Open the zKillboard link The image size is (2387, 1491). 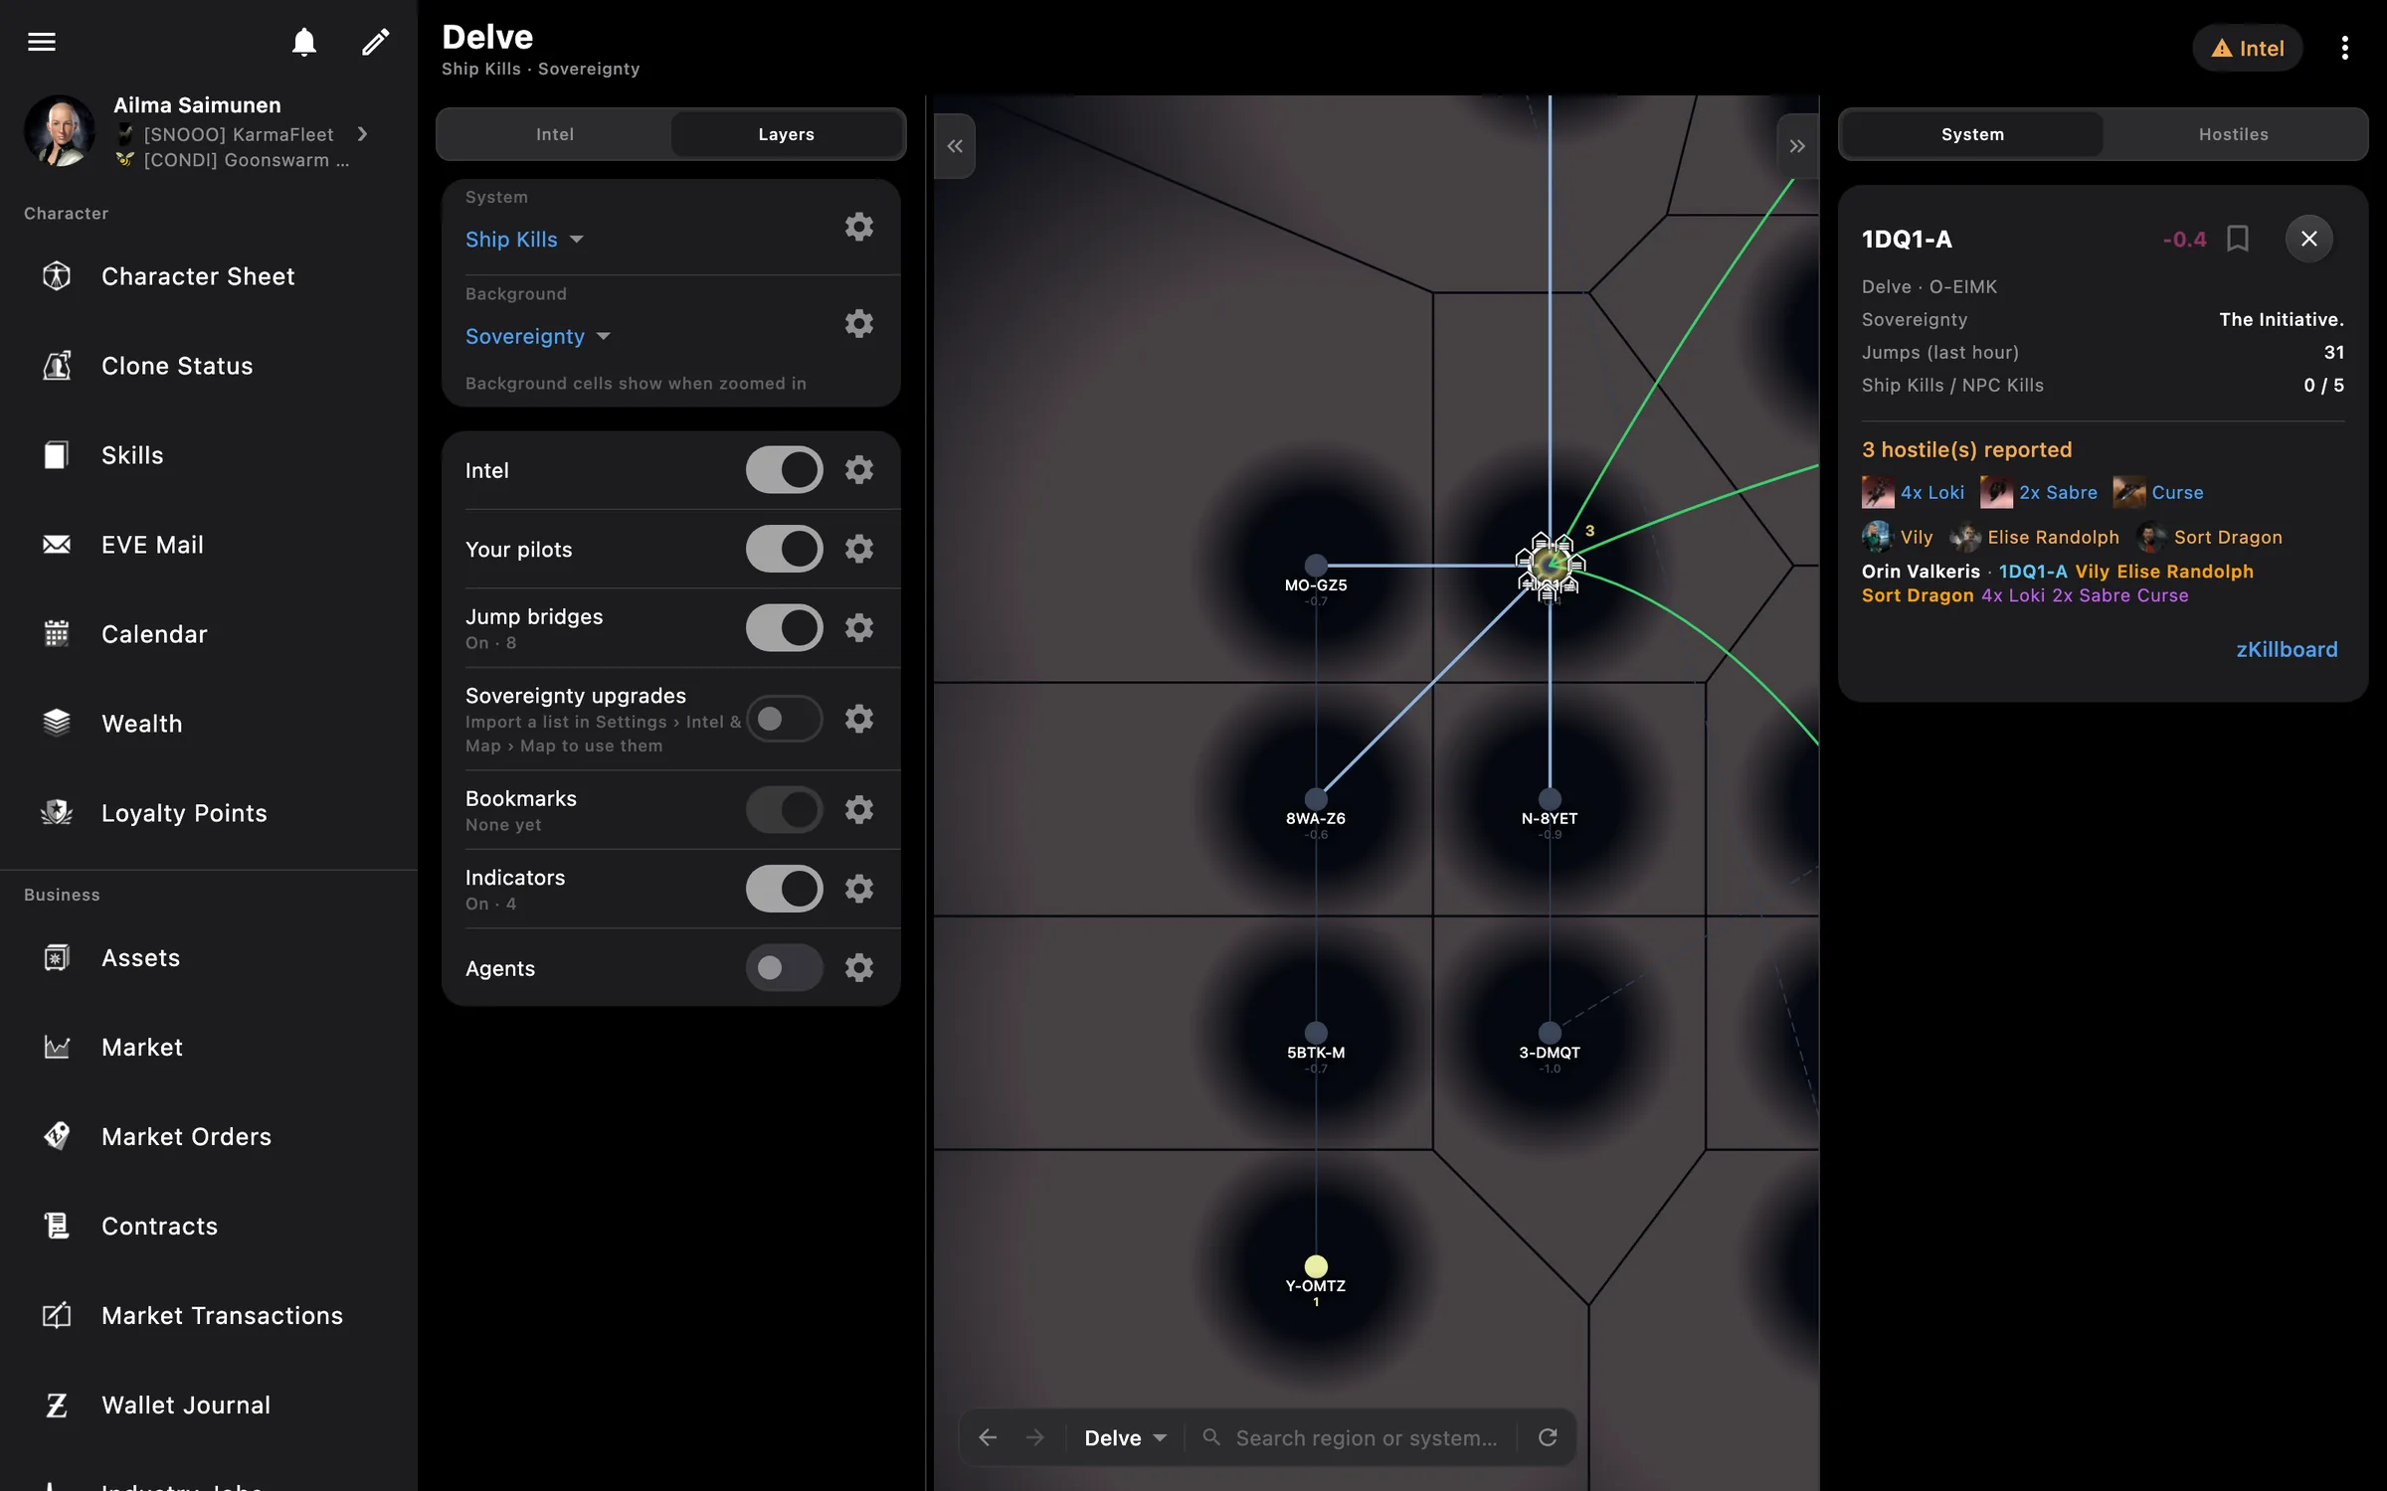pyautogui.click(x=2287, y=649)
